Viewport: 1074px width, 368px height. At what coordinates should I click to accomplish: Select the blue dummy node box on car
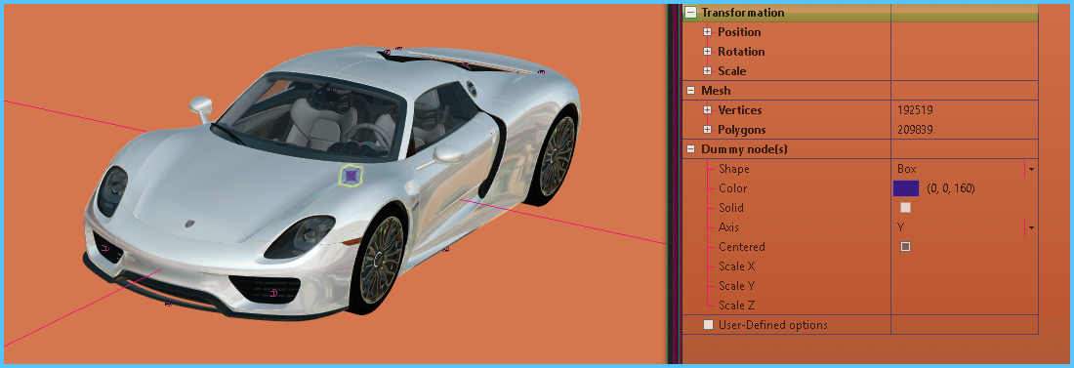point(351,176)
